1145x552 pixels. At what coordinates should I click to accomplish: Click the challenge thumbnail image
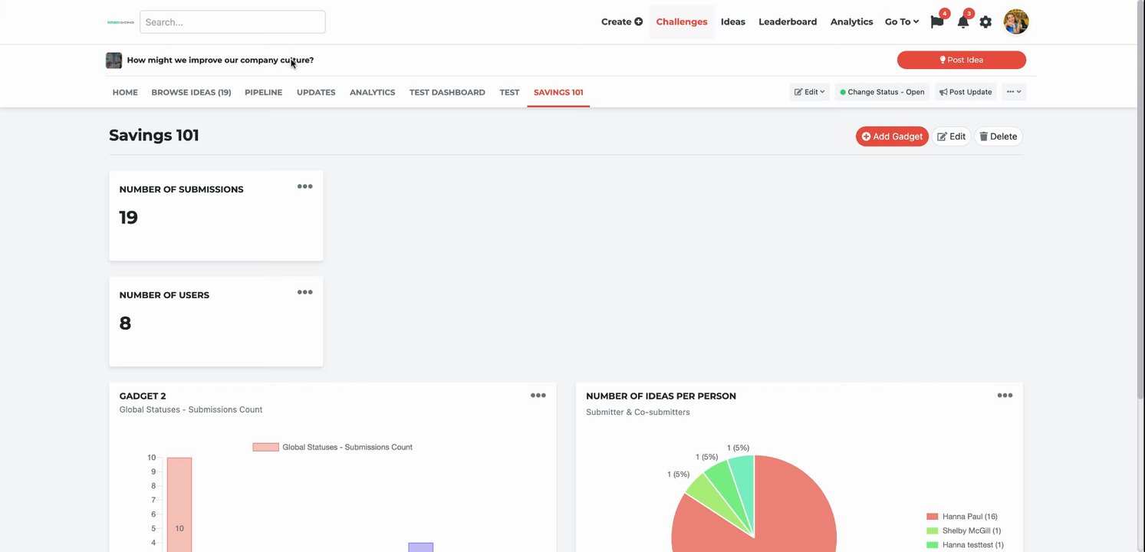point(114,60)
